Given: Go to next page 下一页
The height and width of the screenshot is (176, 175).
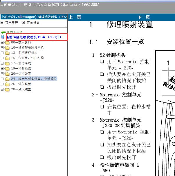Looking at the screenshot, I should 144,17.
